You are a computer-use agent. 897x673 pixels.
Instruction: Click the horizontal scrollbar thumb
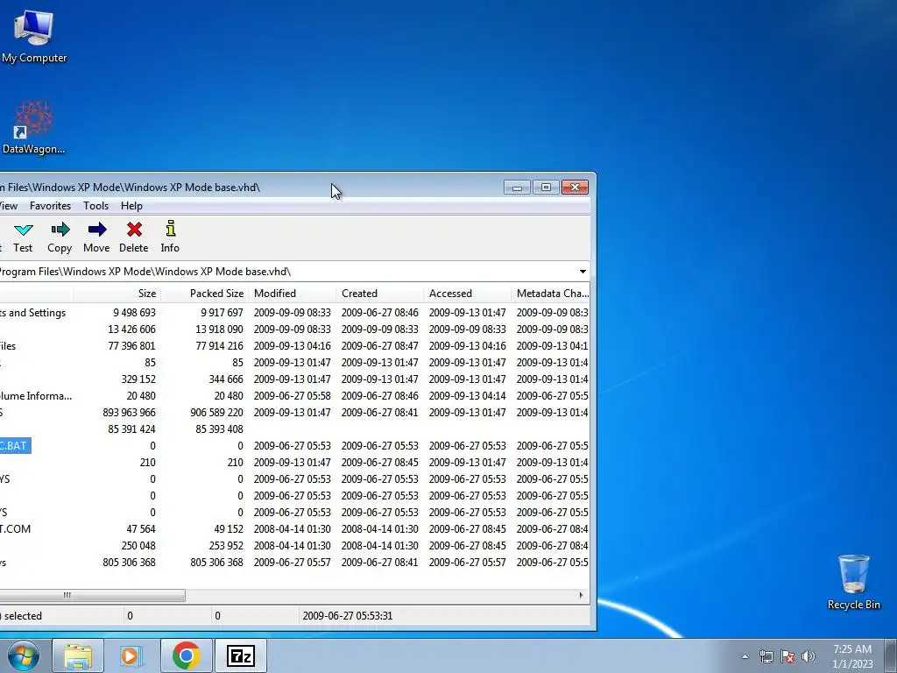click(x=91, y=595)
